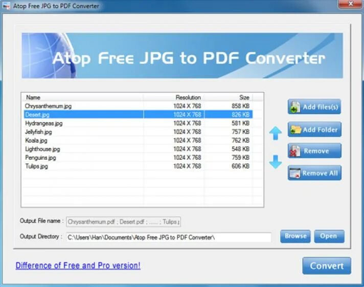364x287 pixels.
Task: Move selected file up with the blue arrow
Action: pos(276,133)
